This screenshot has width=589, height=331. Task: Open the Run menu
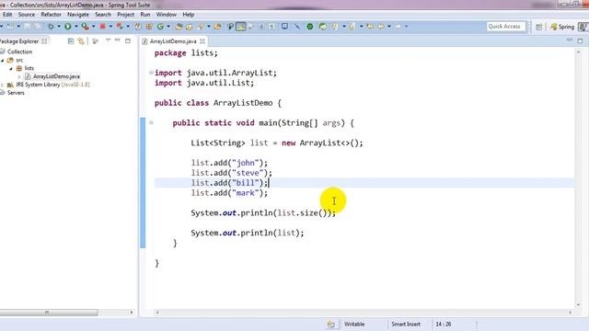145,15
